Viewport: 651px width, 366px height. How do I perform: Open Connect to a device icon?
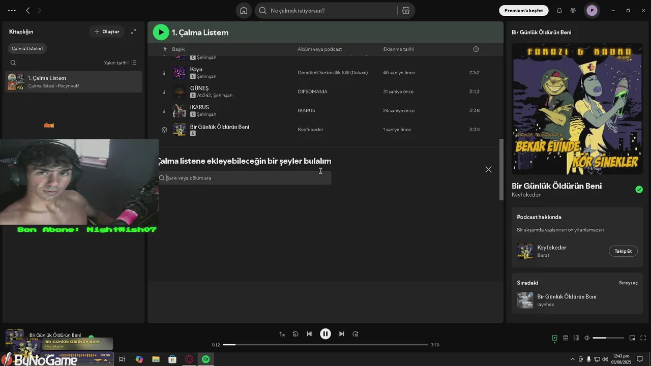coord(576,338)
